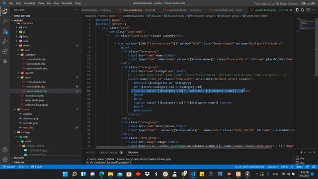Close the terminal panel
The height and width of the screenshot is (179, 318).
pyautogui.click(x=314, y=152)
